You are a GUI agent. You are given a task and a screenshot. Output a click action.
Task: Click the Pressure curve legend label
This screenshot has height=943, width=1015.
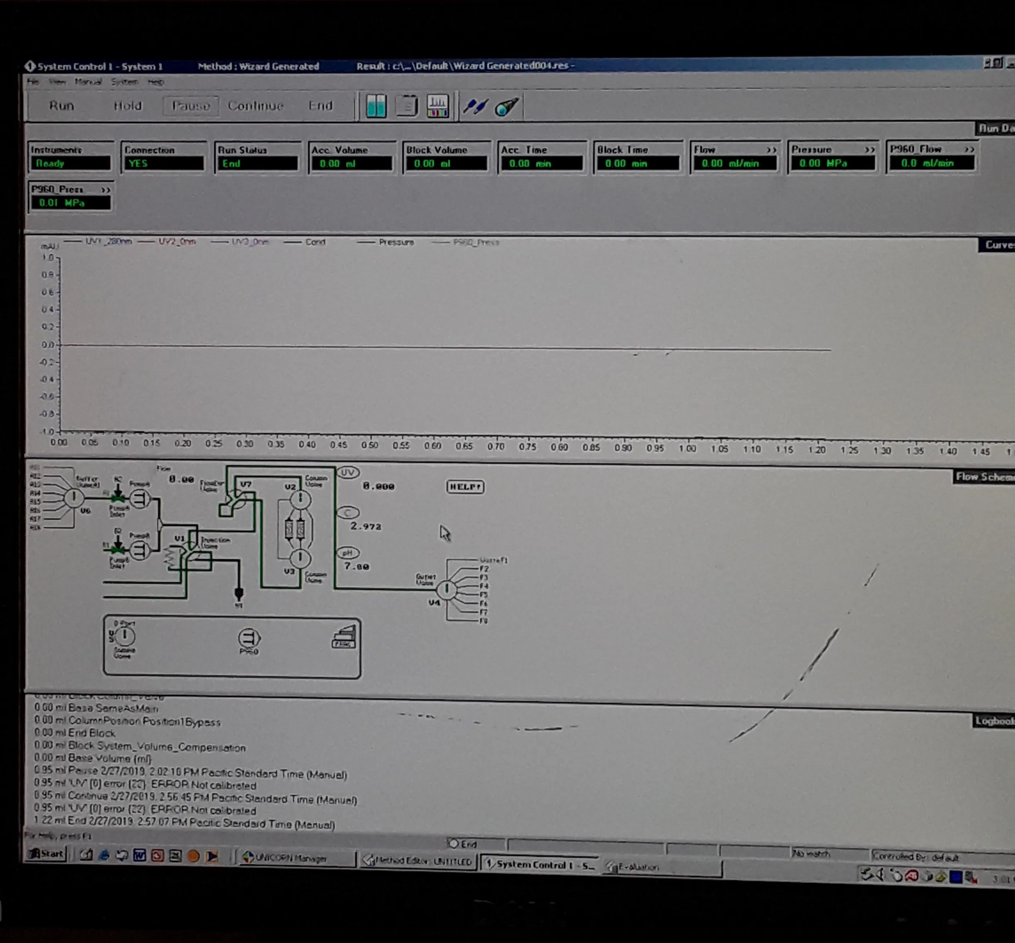(x=396, y=242)
